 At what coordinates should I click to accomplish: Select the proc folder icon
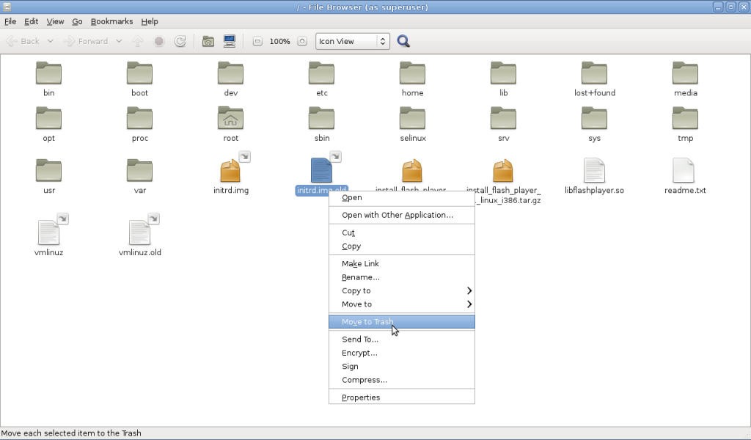pos(139,119)
